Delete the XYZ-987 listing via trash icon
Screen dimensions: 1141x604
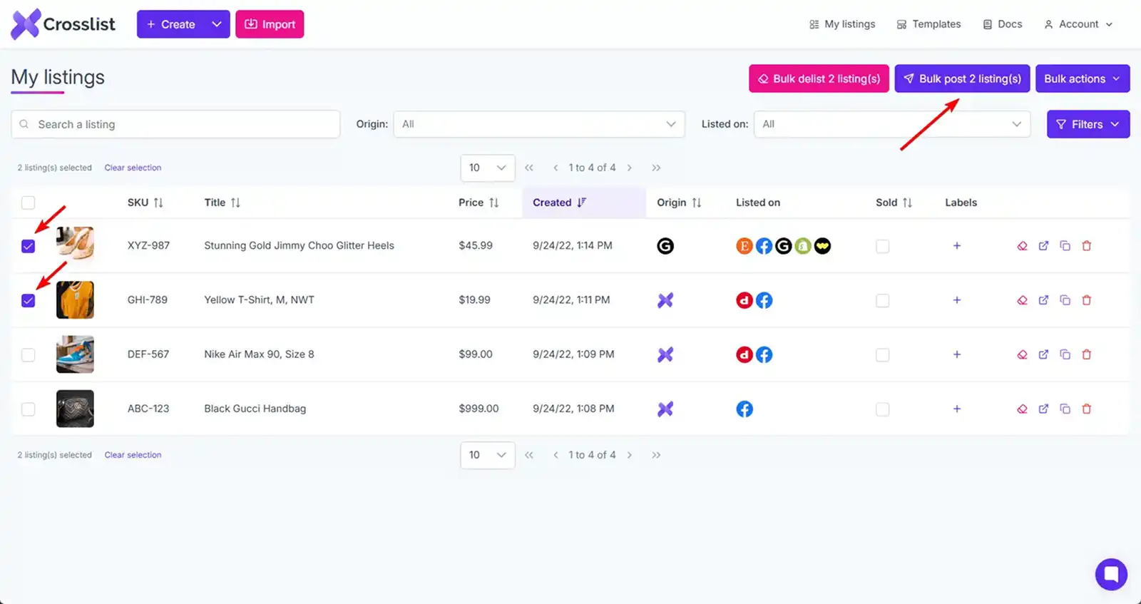[1087, 246]
